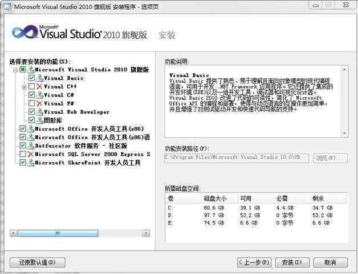Uncheck the Visual Web Developer checkbox

pos(31,112)
